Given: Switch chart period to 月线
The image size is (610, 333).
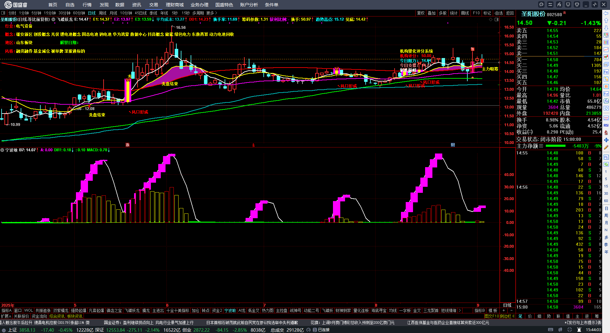Looking at the screenshot, I should [113, 13].
